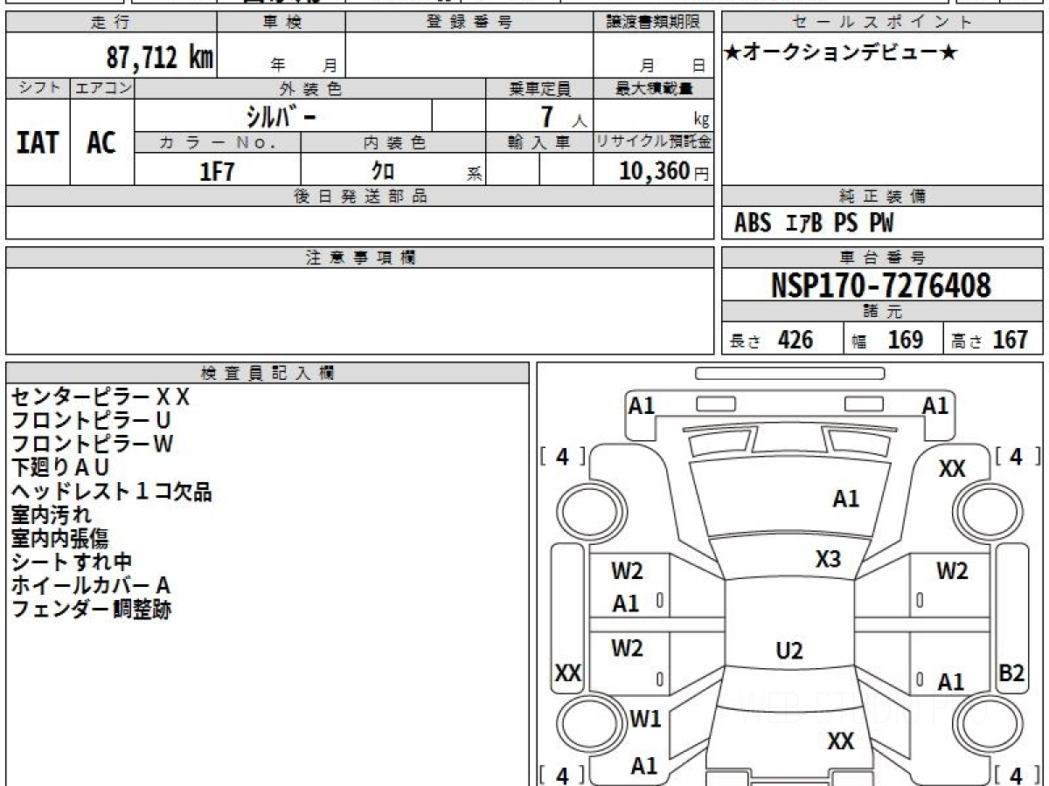The width and height of the screenshot is (1049, 786).
Task: Click the リサイクル預託金 header
Action: 654,142
